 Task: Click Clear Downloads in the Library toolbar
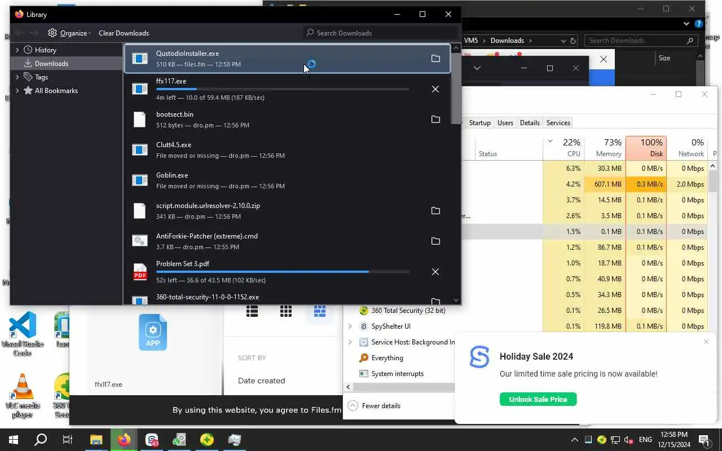[124, 33]
